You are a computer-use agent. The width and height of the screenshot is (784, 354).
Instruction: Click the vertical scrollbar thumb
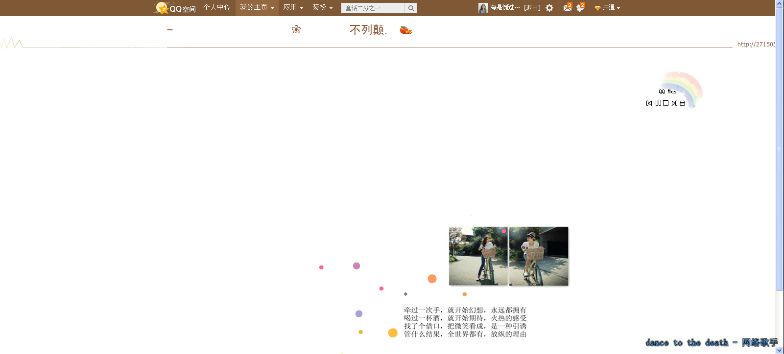coord(780,149)
